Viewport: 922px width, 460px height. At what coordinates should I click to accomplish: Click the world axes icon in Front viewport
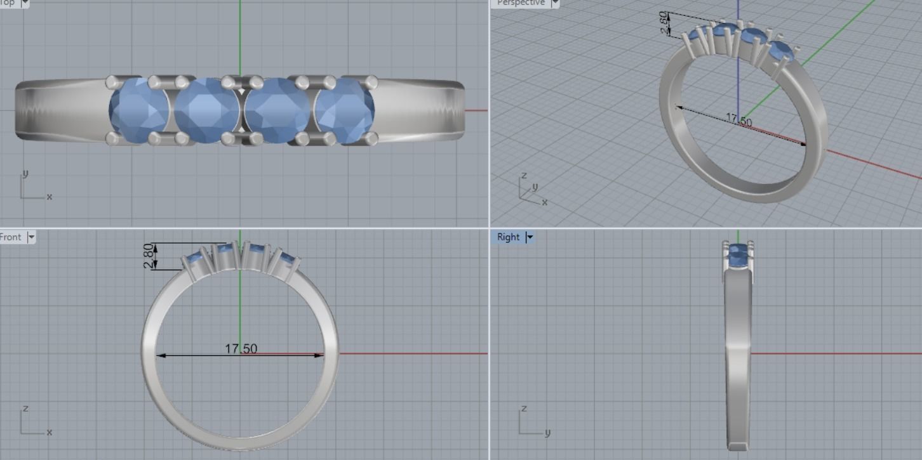click(35, 420)
